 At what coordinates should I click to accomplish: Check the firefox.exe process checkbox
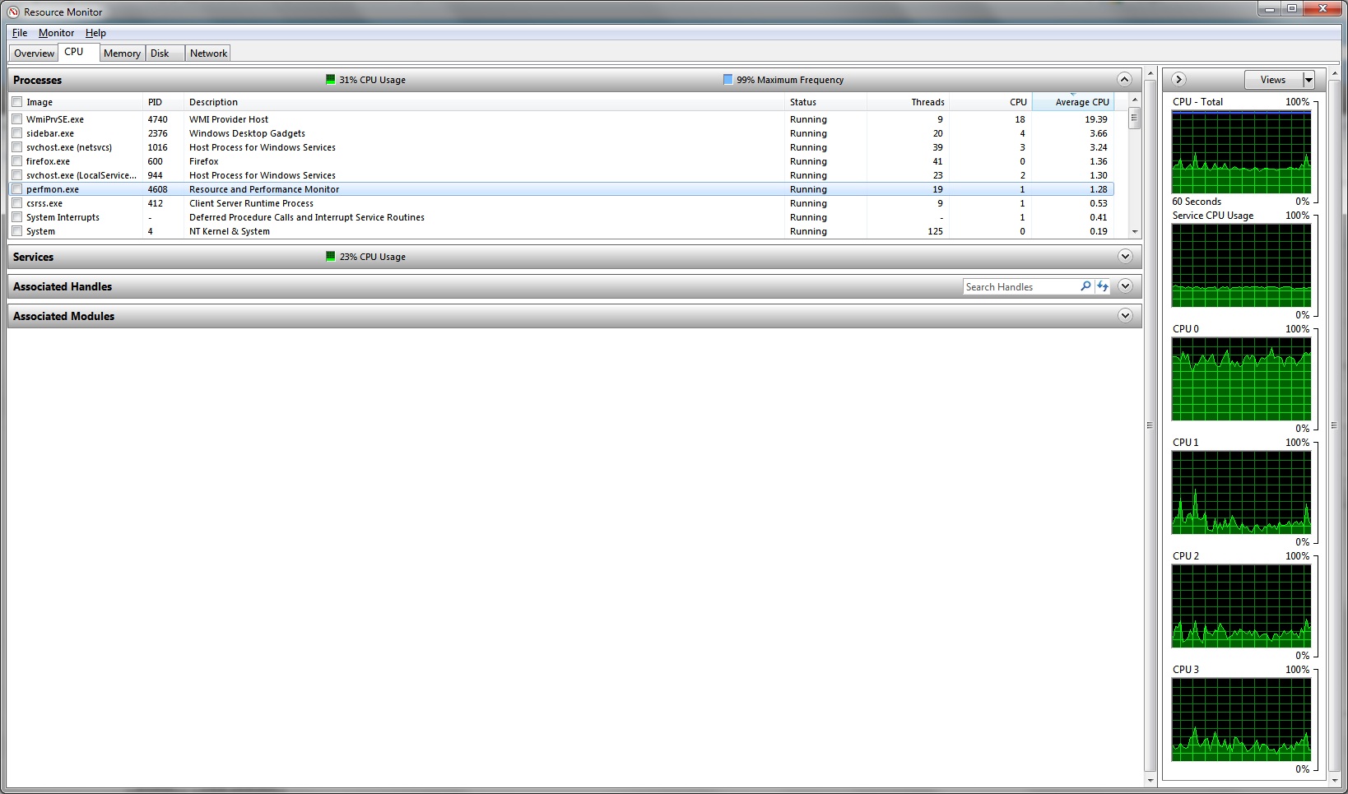16,161
